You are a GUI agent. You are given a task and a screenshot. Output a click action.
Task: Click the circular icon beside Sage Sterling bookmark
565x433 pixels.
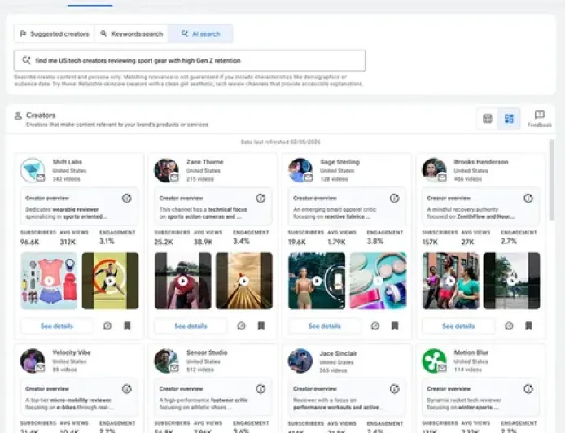375,326
